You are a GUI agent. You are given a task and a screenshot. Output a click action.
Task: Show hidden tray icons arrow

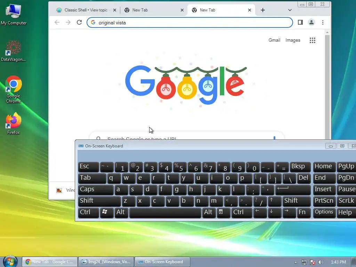pyautogui.click(x=296, y=262)
